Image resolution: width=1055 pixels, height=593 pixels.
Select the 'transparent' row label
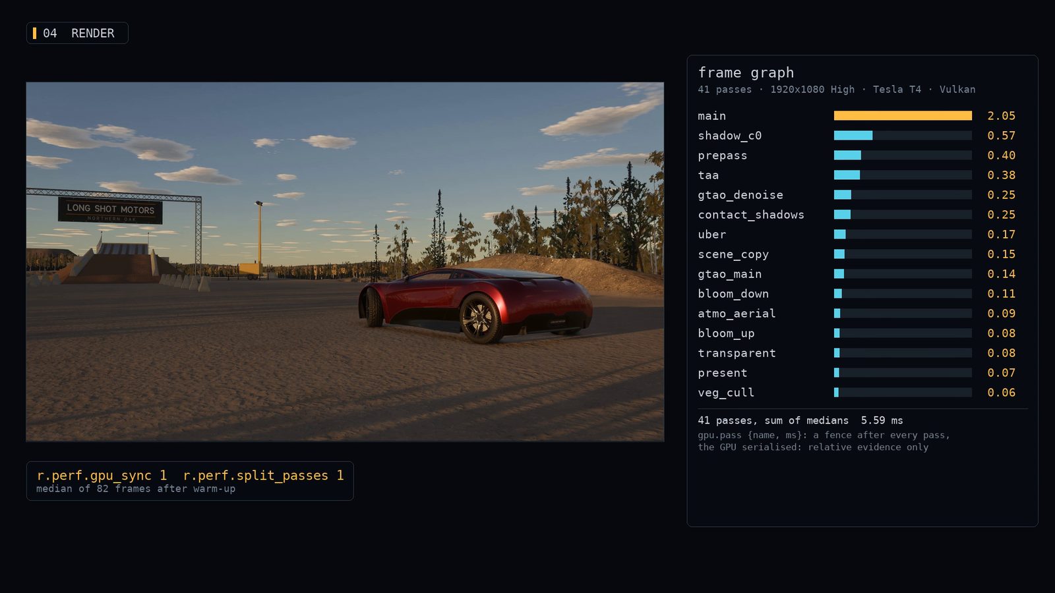(x=737, y=353)
